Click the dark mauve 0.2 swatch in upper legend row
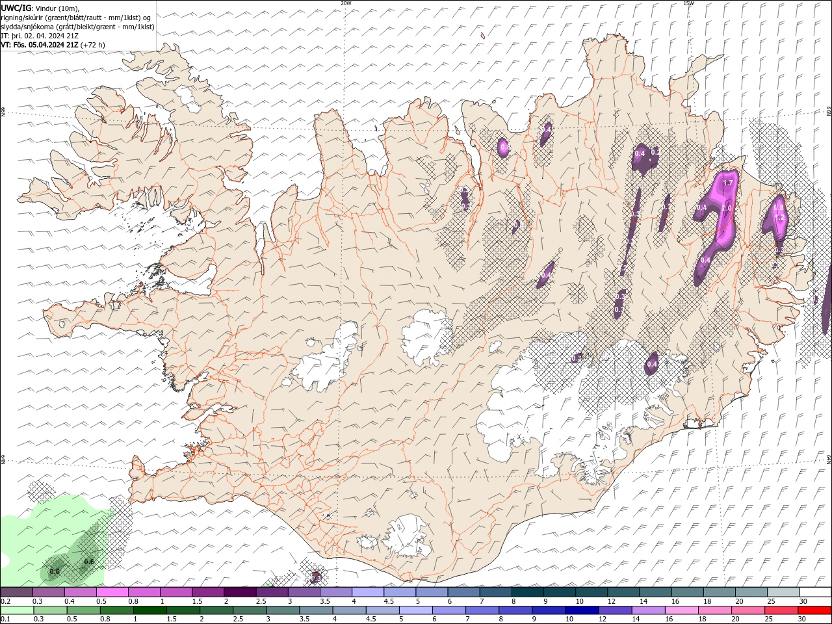832x624 pixels. click(x=16, y=592)
